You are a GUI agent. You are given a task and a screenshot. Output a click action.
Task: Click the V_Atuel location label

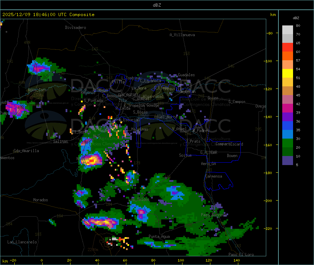[179, 129]
